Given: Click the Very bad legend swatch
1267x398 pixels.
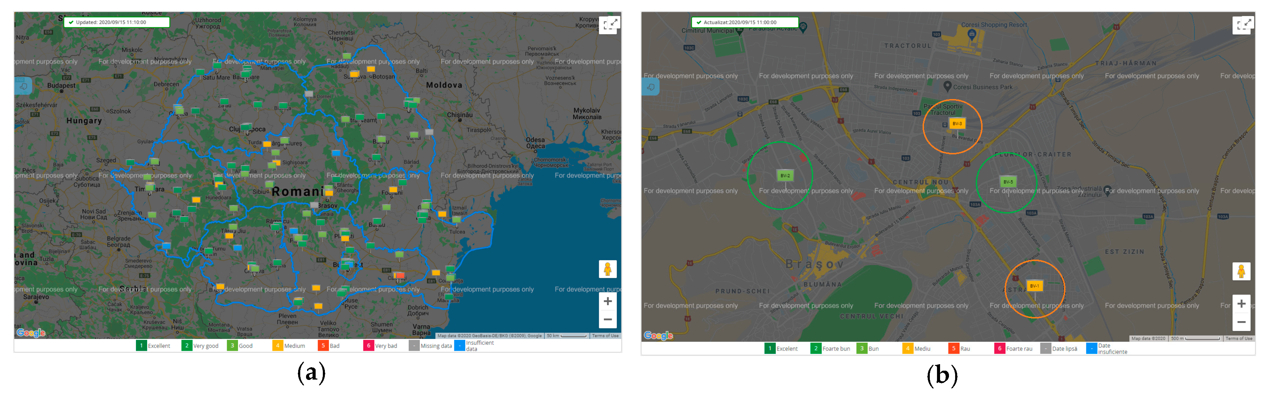Looking at the screenshot, I should tap(368, 345).
